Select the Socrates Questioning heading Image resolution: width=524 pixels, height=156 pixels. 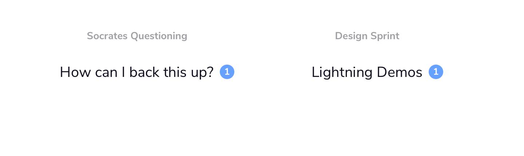coord(137,36)
